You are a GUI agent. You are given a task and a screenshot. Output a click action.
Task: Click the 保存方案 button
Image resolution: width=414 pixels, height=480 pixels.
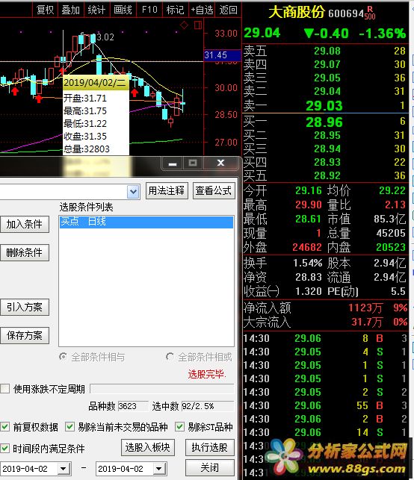tap(24, 335)
